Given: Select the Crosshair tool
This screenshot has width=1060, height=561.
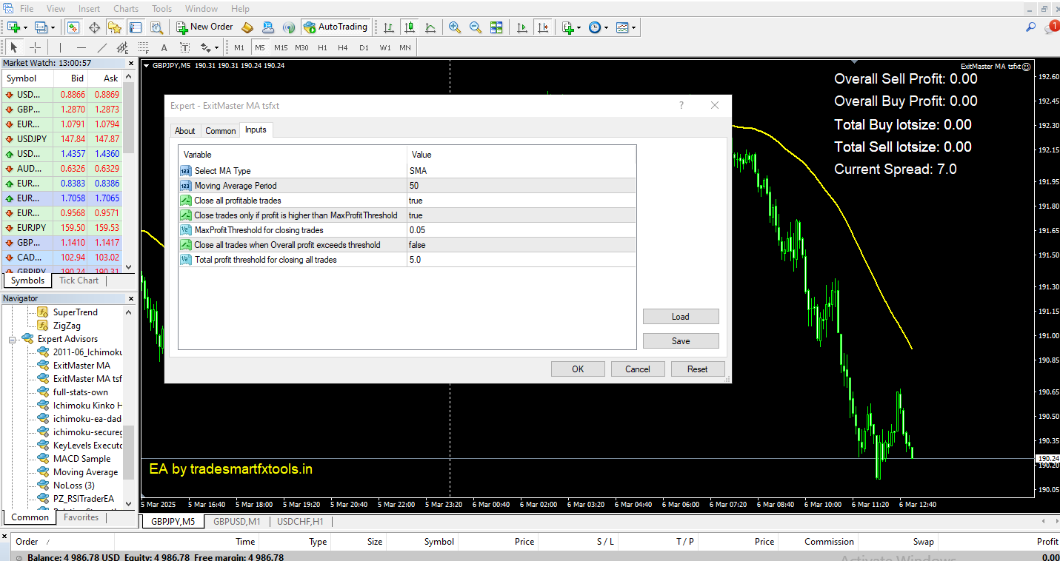Looking at the screenshot, I should point(35,47).
